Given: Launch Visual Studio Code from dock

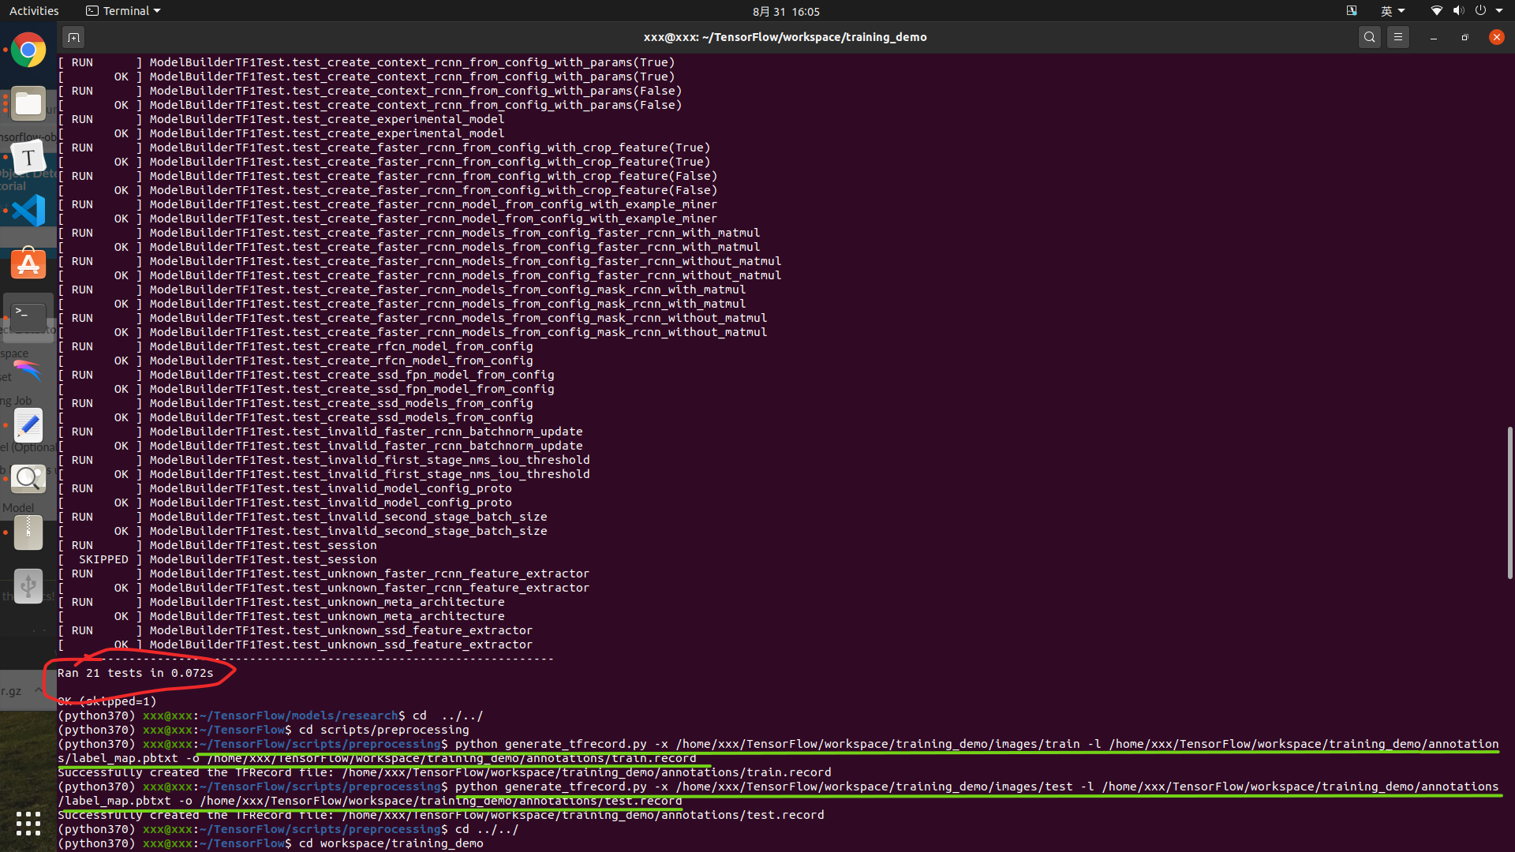Looking at the screenshot, I should pyautogui.click(x=28, y=211).
